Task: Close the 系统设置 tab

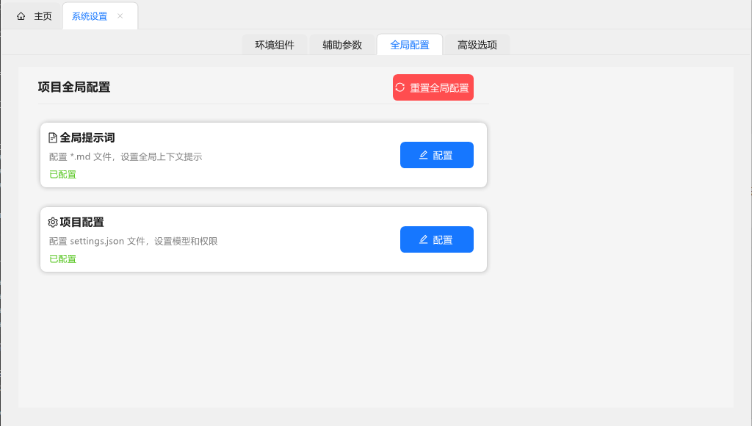Action: (120, 15)
